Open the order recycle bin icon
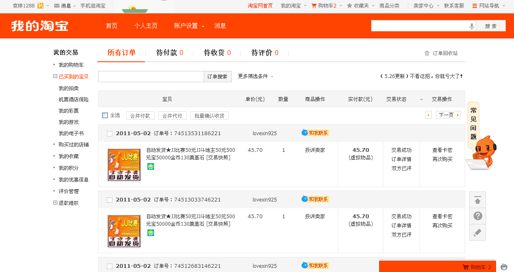This screenshot has width=514, height=272. [x=427, y=53]
